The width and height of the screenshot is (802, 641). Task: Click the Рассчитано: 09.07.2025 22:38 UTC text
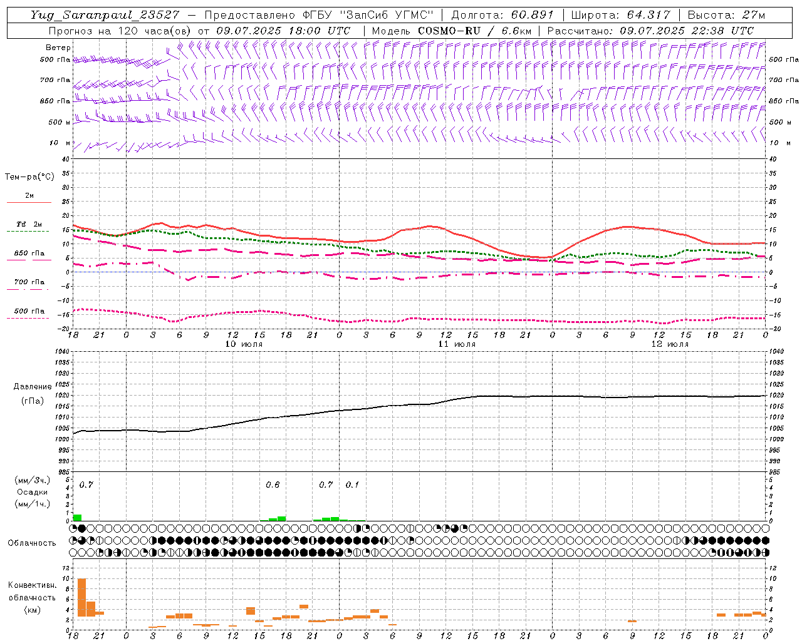(650, 31)
